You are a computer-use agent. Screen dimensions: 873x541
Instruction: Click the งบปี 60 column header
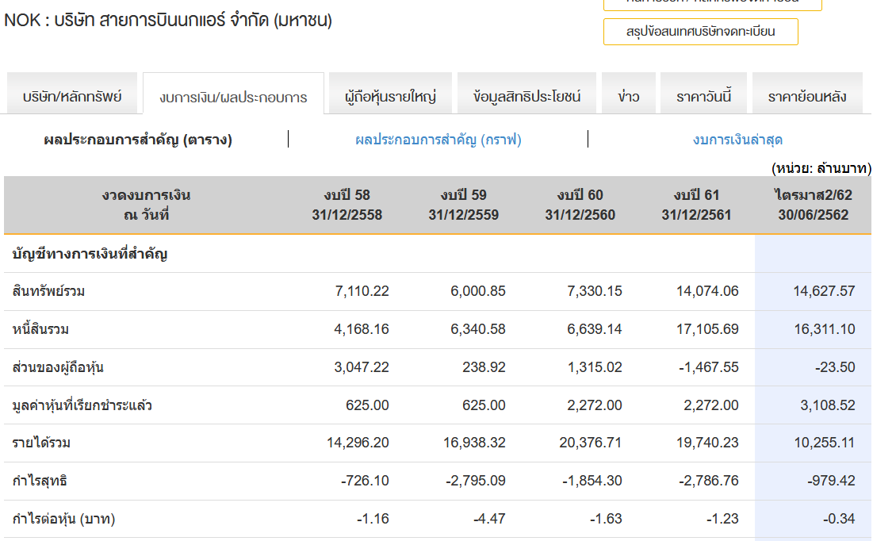coord(580,205)
